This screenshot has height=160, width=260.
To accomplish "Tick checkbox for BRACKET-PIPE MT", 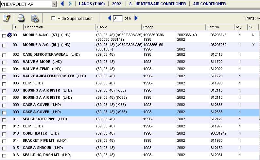I will click(4, 141).
